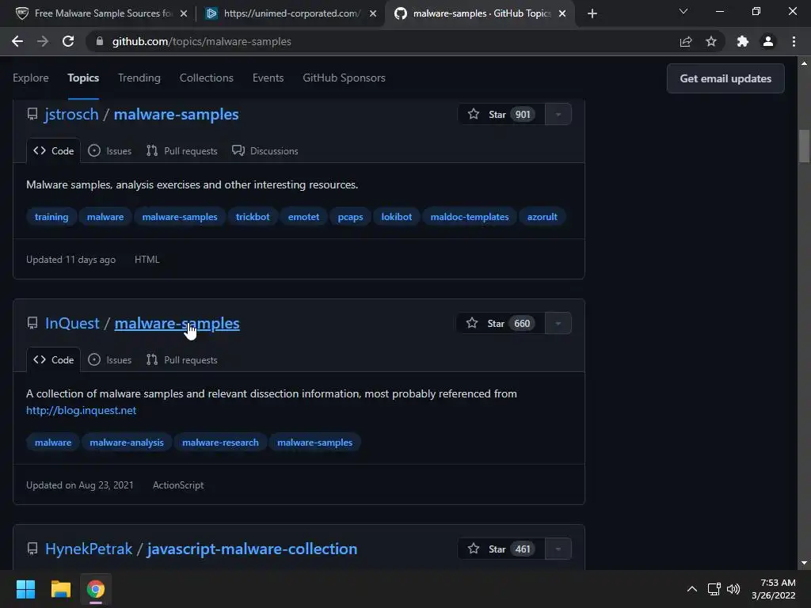Screen dimensions: 811x608
Task: Switch to the unimed-corporated.com tab
Action: tap(291, 13)
